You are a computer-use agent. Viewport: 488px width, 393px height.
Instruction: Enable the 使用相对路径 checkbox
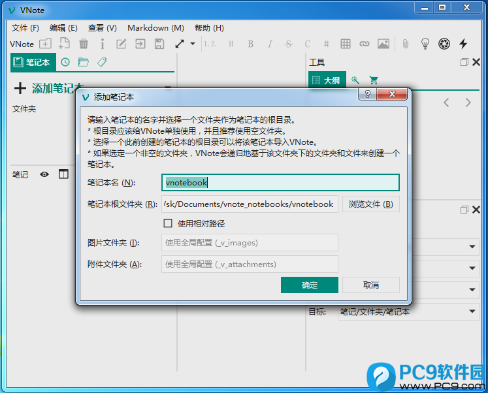point(168,223)
